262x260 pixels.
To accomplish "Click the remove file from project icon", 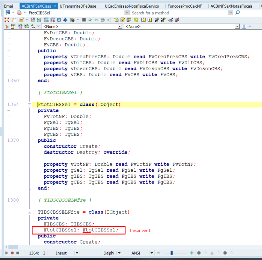I will (53, 20).
